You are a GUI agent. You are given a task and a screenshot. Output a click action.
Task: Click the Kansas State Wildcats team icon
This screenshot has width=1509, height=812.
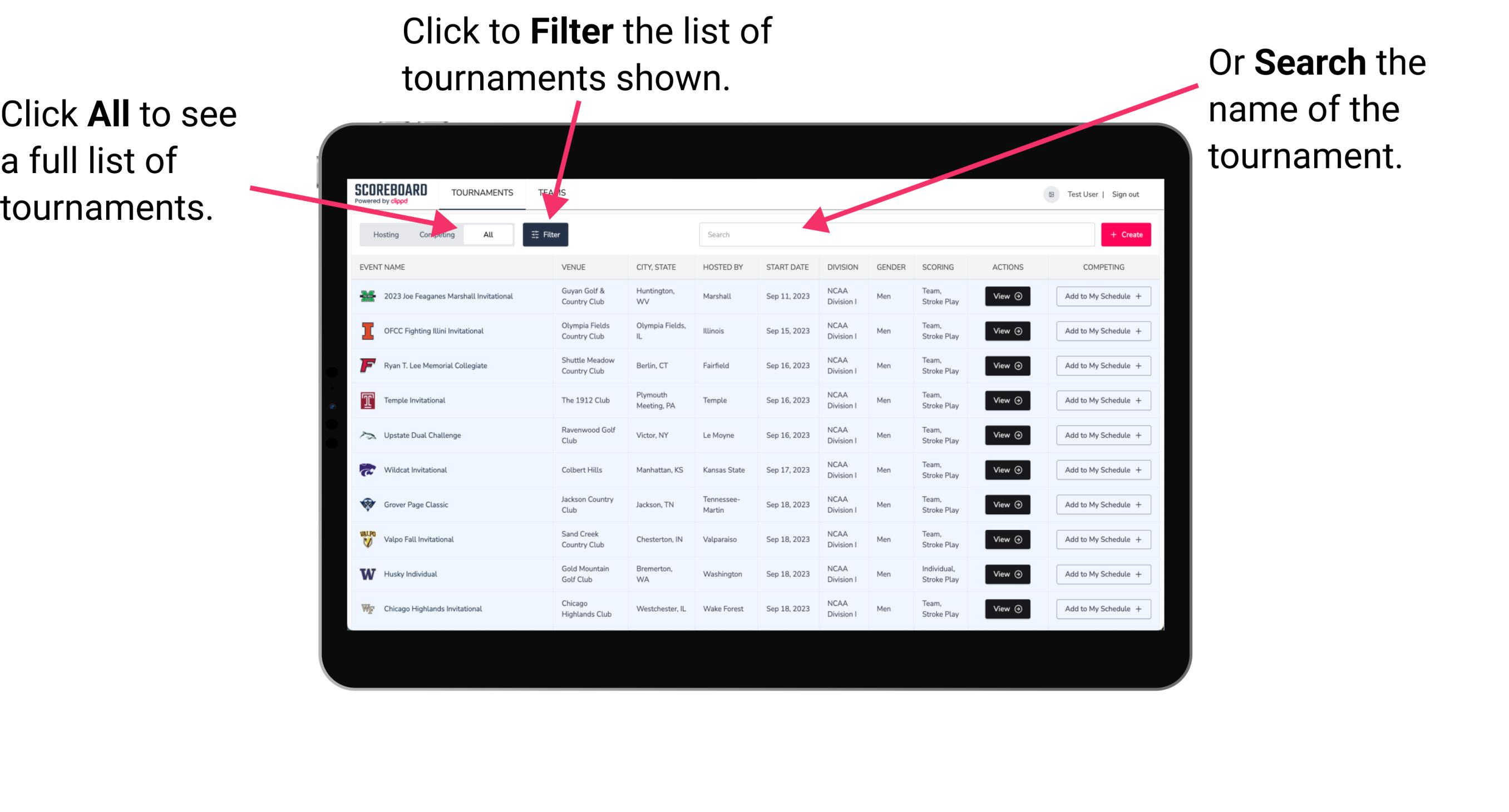367,470
